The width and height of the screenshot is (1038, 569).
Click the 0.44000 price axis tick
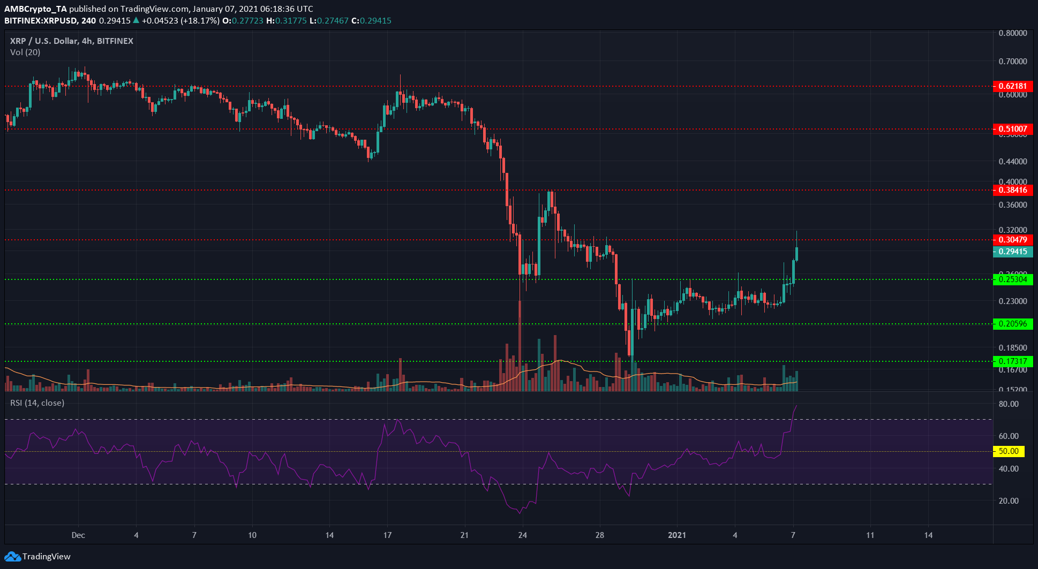pyautogui.click(x=1013, y=161)
